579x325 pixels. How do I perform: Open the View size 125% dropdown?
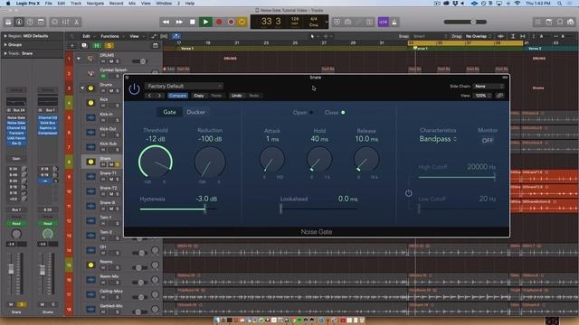click(482, 96)
